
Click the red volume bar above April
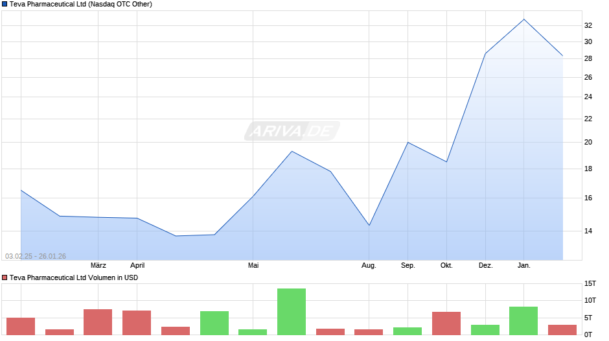(137, 323)
